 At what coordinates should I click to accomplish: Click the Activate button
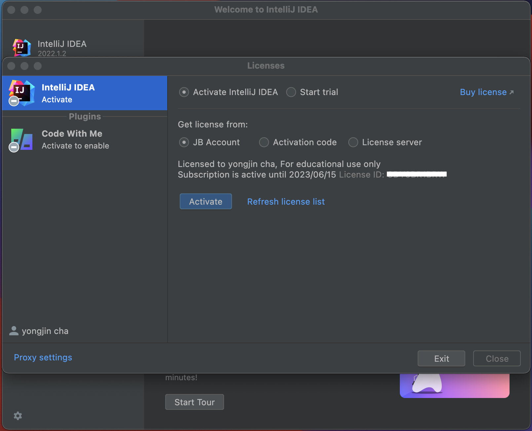[x=206, y=201]
